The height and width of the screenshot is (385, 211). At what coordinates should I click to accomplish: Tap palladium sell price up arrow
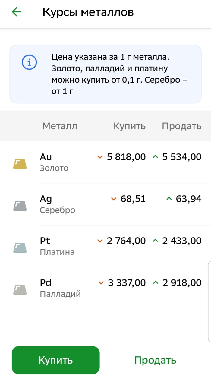click(155, 283)
